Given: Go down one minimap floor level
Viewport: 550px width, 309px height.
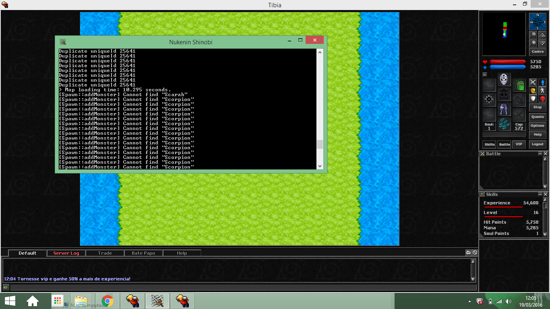Looking at the screenshot, I should 542,43.
